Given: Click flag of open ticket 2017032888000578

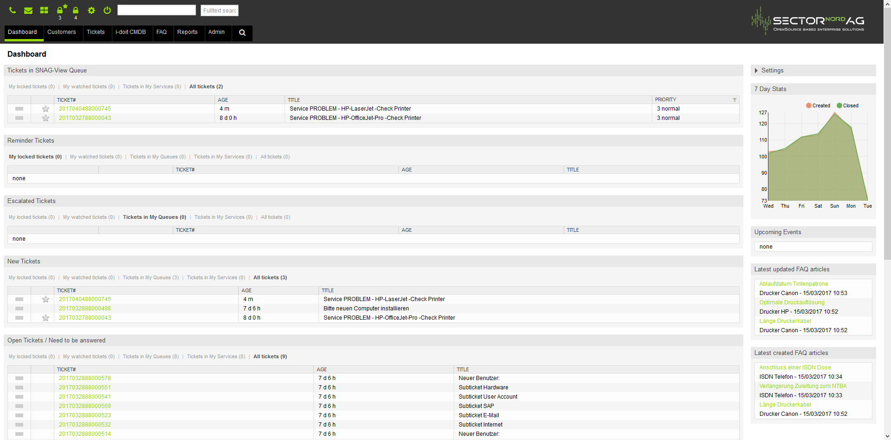Looking at the screenshot, I should pos(19,378).
